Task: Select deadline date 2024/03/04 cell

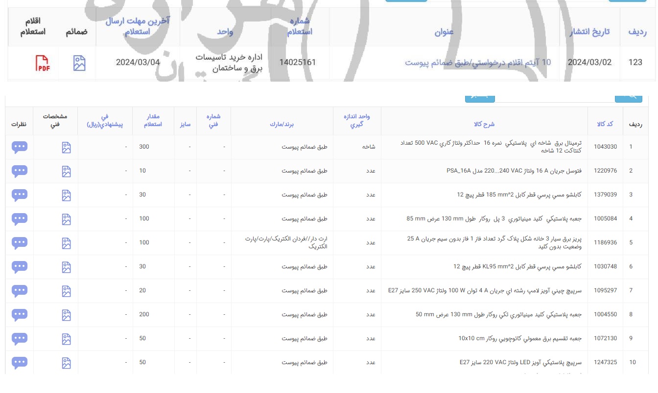Action: pos(138,63)
